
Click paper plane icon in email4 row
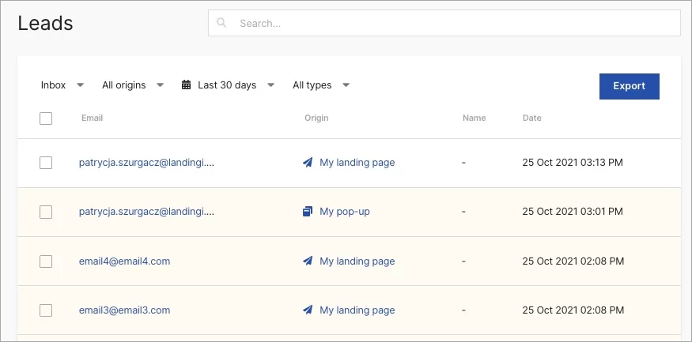308,261
